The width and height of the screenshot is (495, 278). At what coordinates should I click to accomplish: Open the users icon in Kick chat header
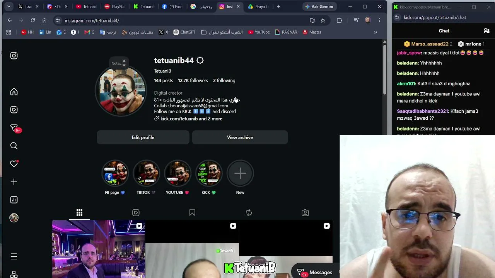[x=487, y=31]
